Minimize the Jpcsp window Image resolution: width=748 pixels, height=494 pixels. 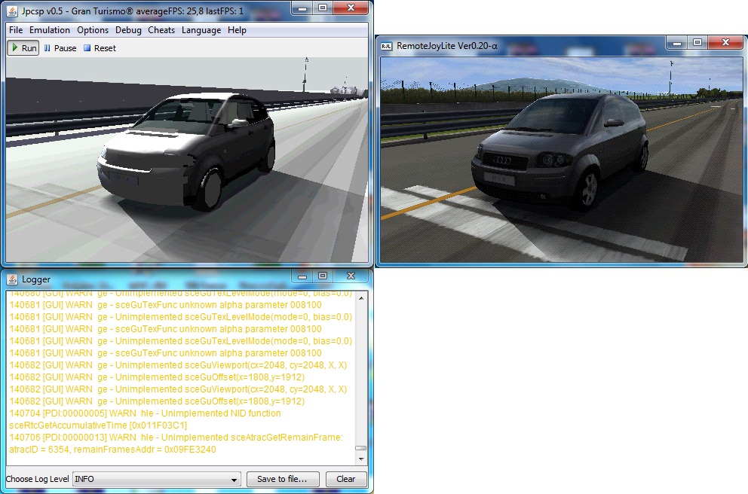point(302,8)
